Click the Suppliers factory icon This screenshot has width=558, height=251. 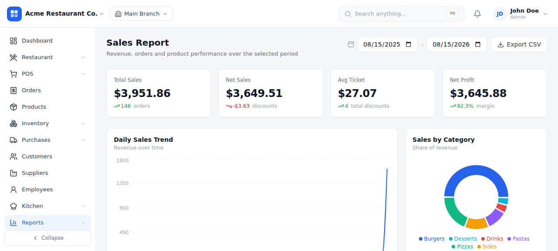[x=14, y=173]
